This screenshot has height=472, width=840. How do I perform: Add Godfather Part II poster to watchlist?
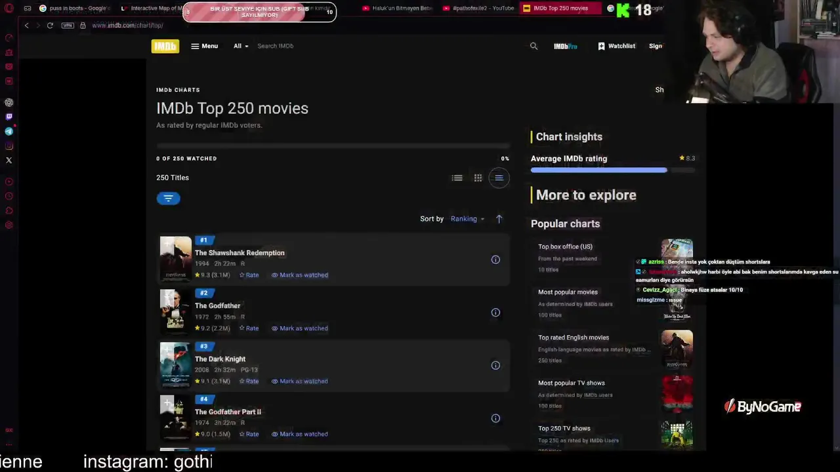(x=167, y=403)
